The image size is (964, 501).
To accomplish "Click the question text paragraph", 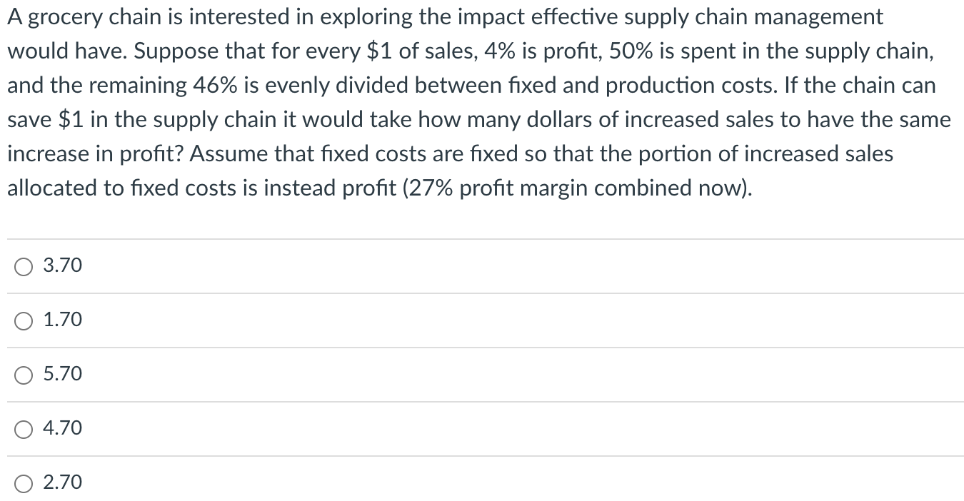I will [x=478, y=102].
